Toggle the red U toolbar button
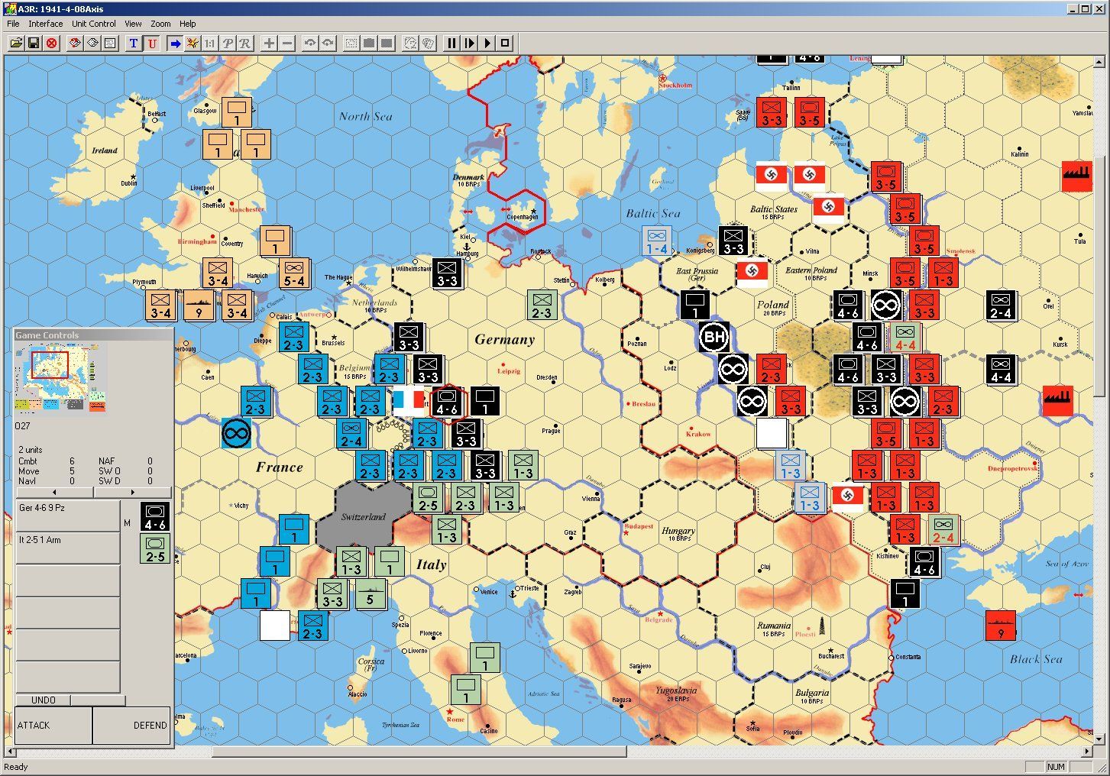 pos(152,44)
